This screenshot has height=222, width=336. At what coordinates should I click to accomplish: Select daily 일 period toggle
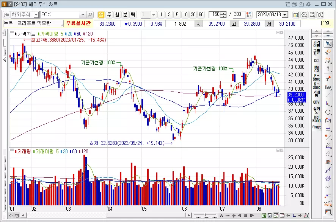tap(101, 14)
